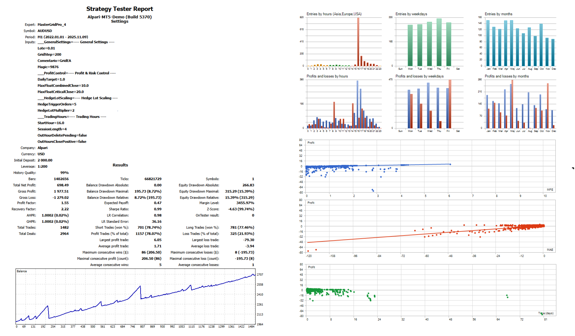Select the Leverage value 1:200
This screenshot has width=575, height=336.
tap(43, 166)
